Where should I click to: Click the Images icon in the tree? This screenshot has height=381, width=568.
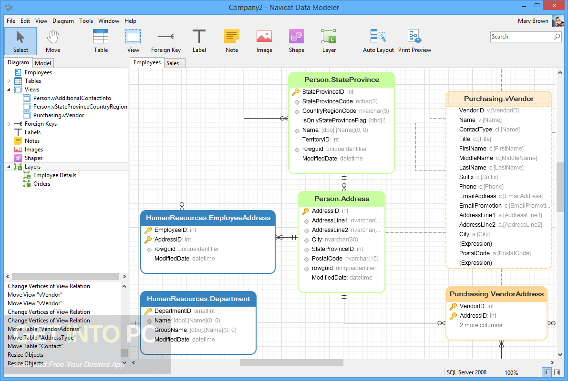(x=18, y=150)
